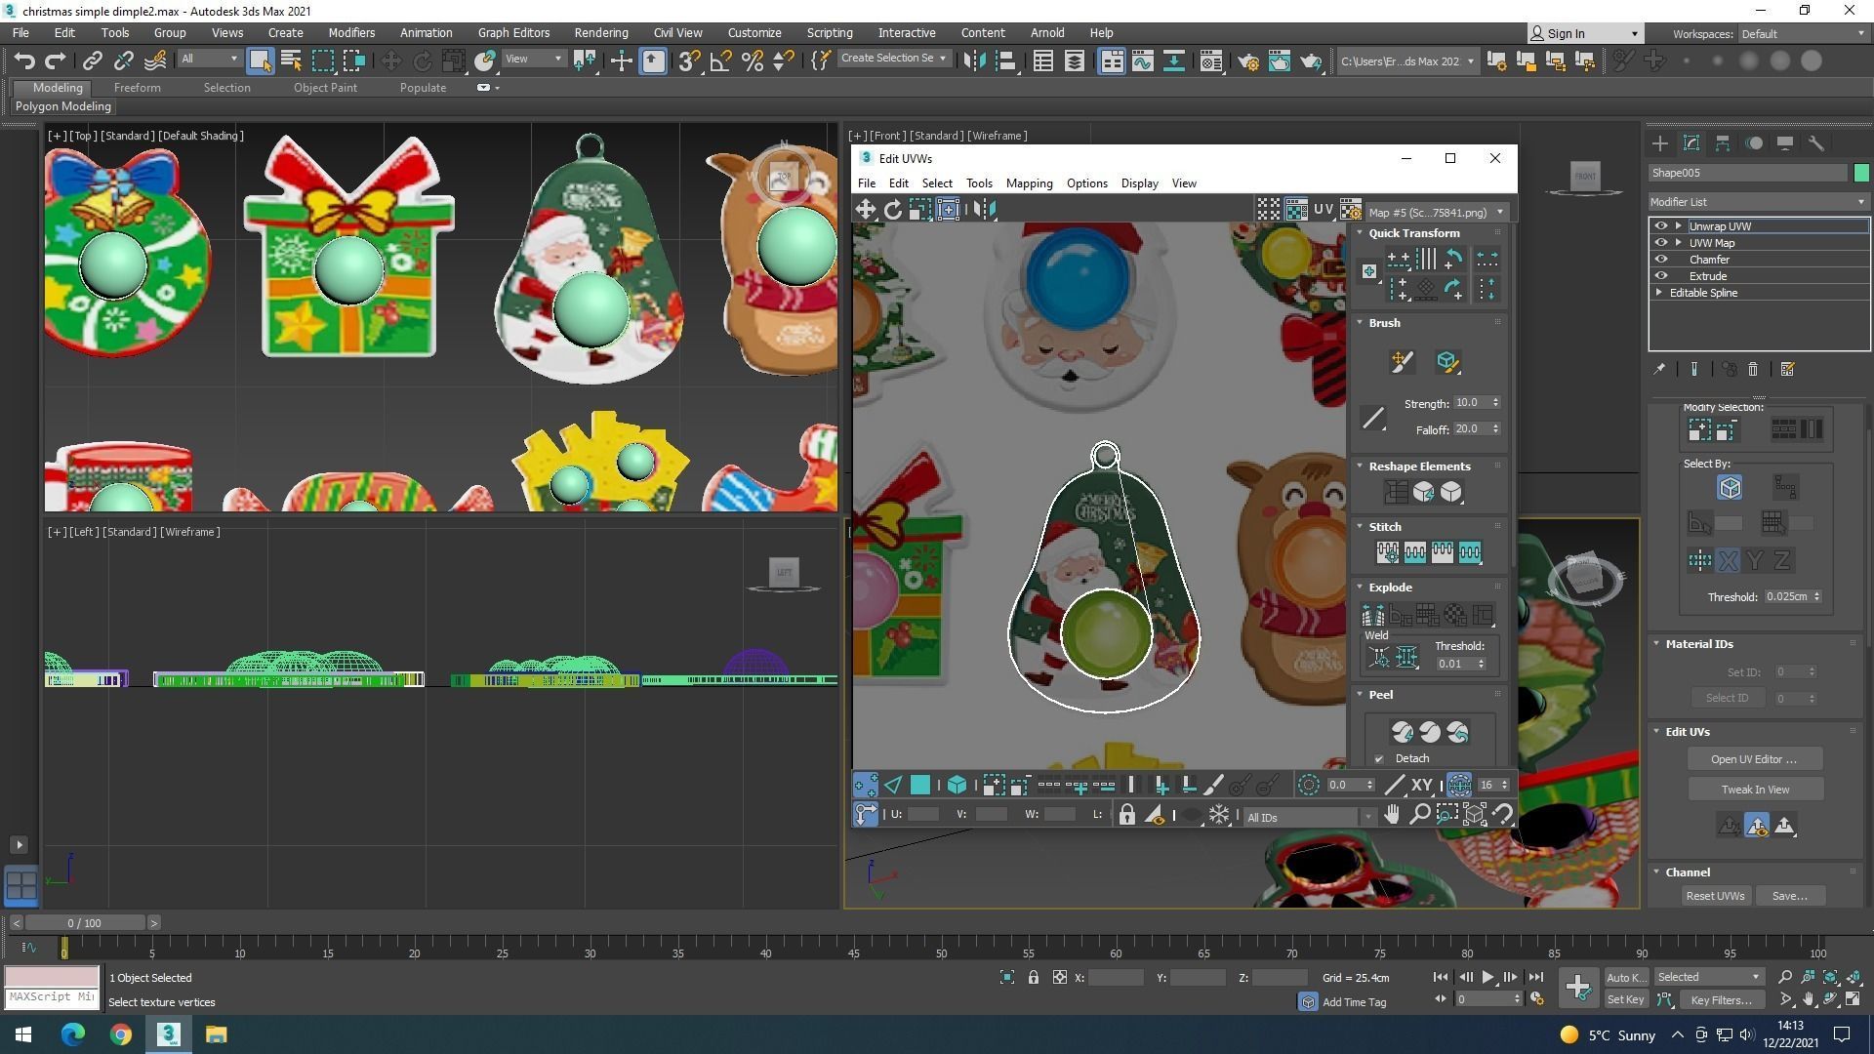The image size is (1874, 1054).
Task: Toggle the Percent Snap button
Action: tap(752, 61)
